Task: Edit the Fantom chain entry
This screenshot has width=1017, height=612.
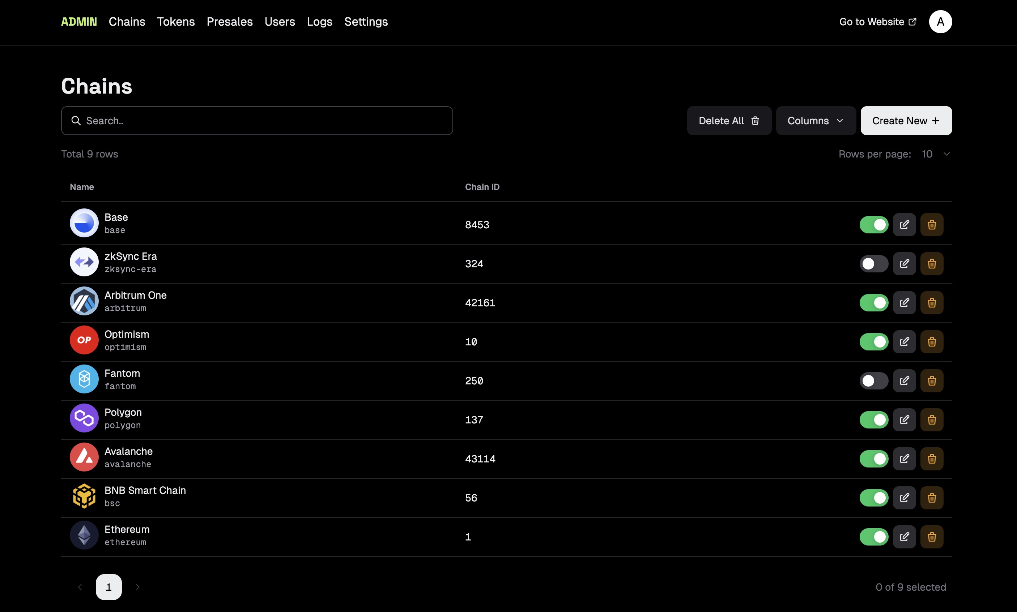Action: click(x=904, y=381)
